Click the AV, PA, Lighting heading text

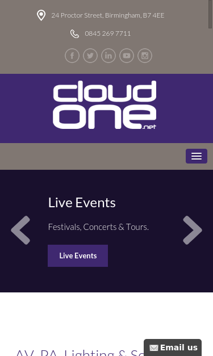click(80, 353)
